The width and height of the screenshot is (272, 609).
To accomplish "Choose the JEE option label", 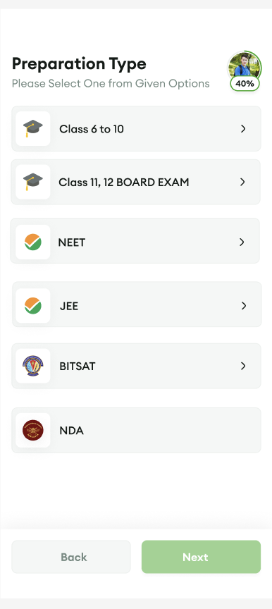I will (69, 306).
